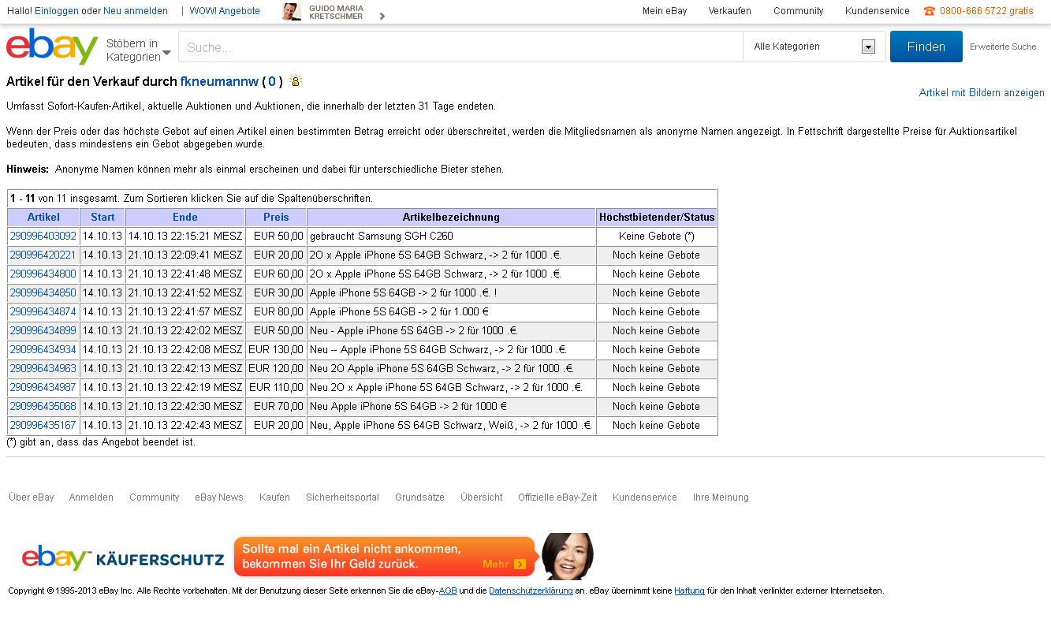Click footer link Offizielle eBay-Zeit

tap(557, 497)
